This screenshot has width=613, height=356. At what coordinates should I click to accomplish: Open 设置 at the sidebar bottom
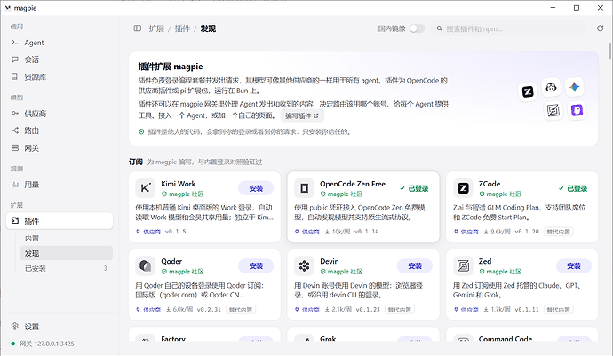[60, 327]
